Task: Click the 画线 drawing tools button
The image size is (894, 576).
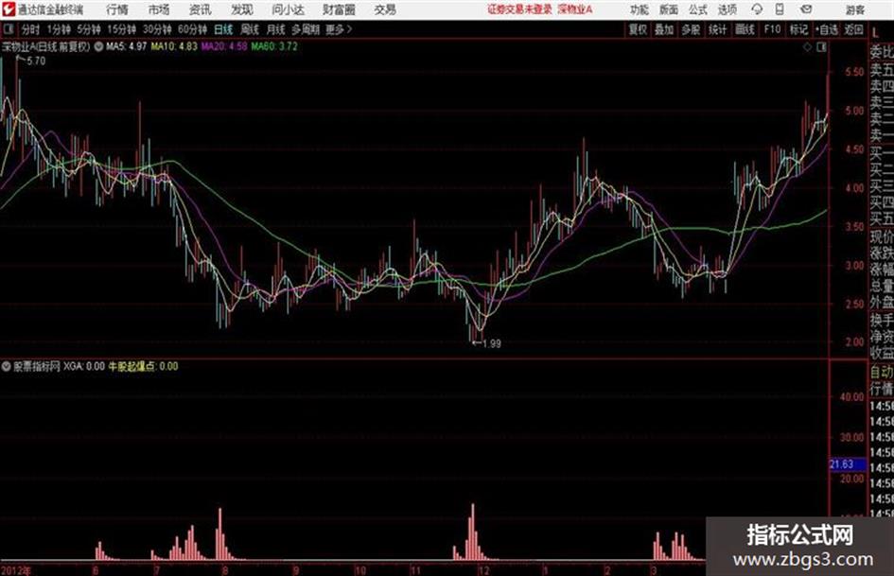Action: coord(745,29)
